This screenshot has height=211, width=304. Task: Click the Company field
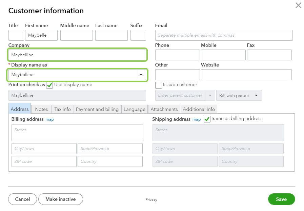77,55
